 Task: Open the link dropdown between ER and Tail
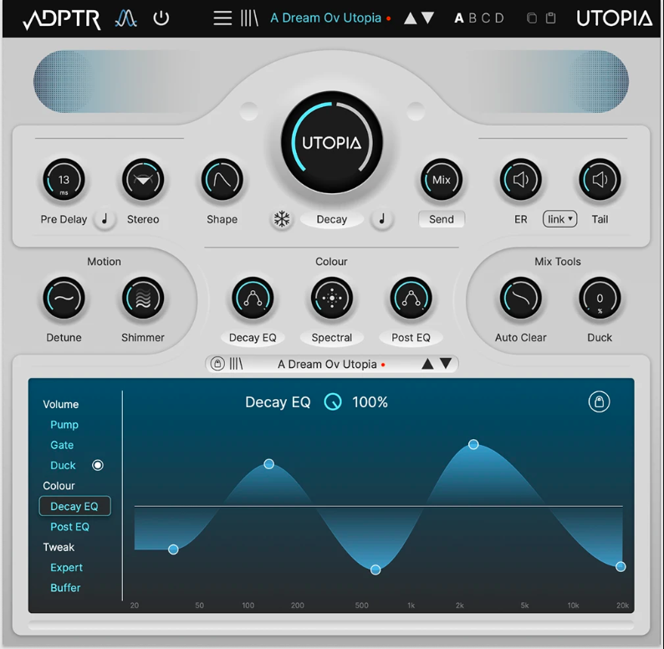click(559, 219)
